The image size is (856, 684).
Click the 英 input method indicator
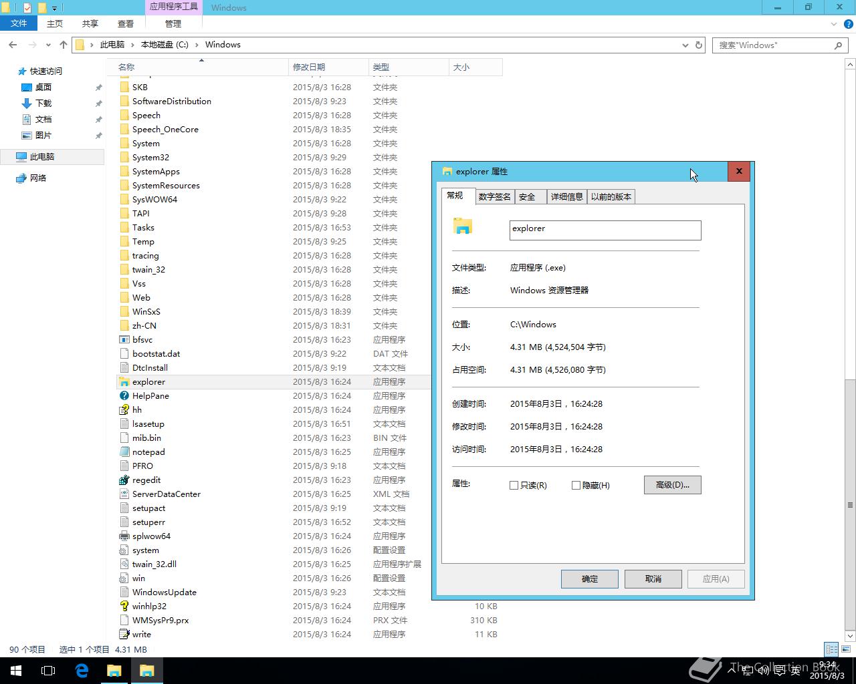tap(796, 671)
